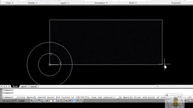Jump to first layout tab arrow
The image size is (193, 108).
(2, 86)
